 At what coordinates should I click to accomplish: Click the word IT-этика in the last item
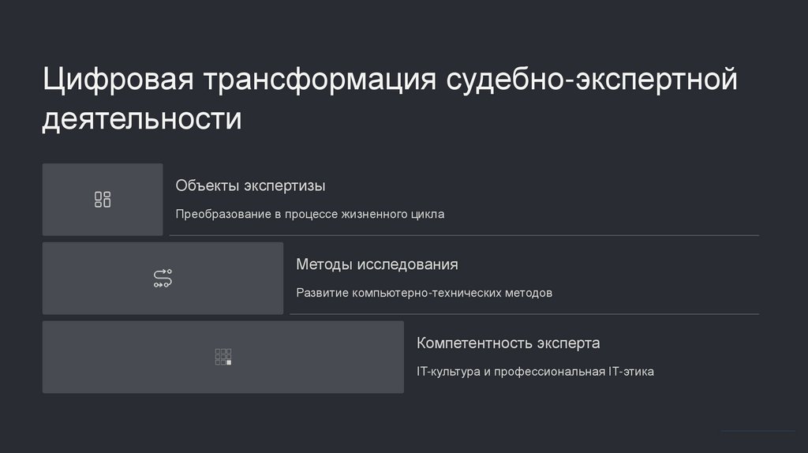[631, 371]
